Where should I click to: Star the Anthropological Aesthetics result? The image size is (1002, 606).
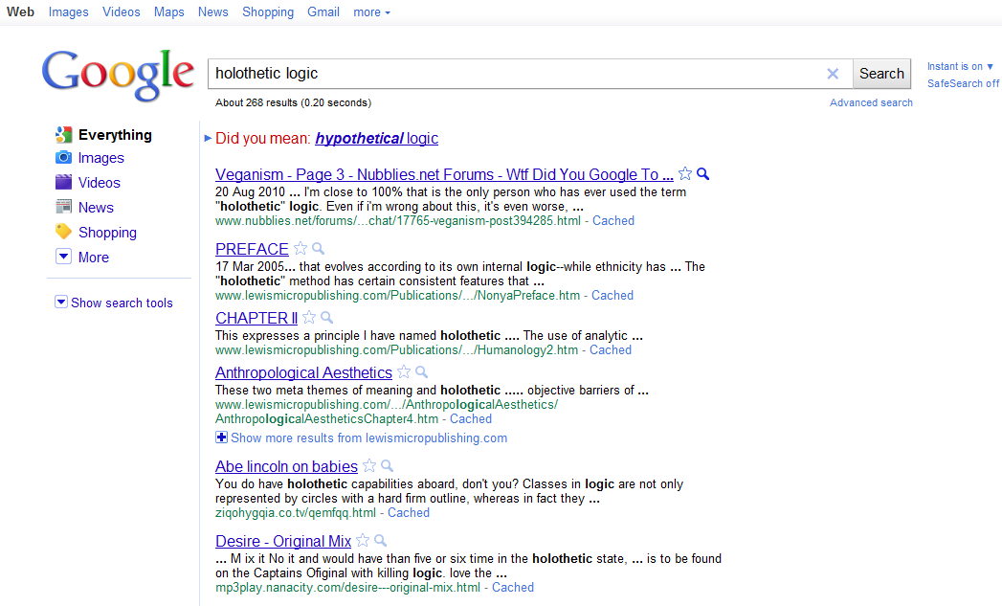[x=404, y=372]
